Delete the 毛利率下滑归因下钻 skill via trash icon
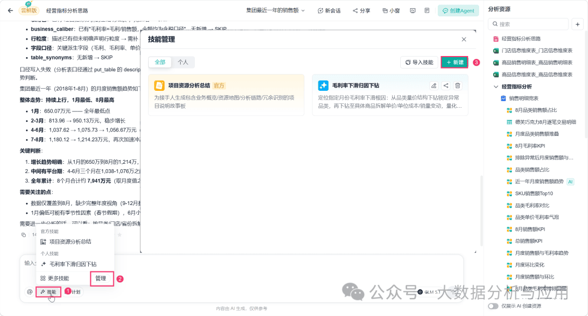The width and height of the screenshot is (588, 316). coord(457,86)
